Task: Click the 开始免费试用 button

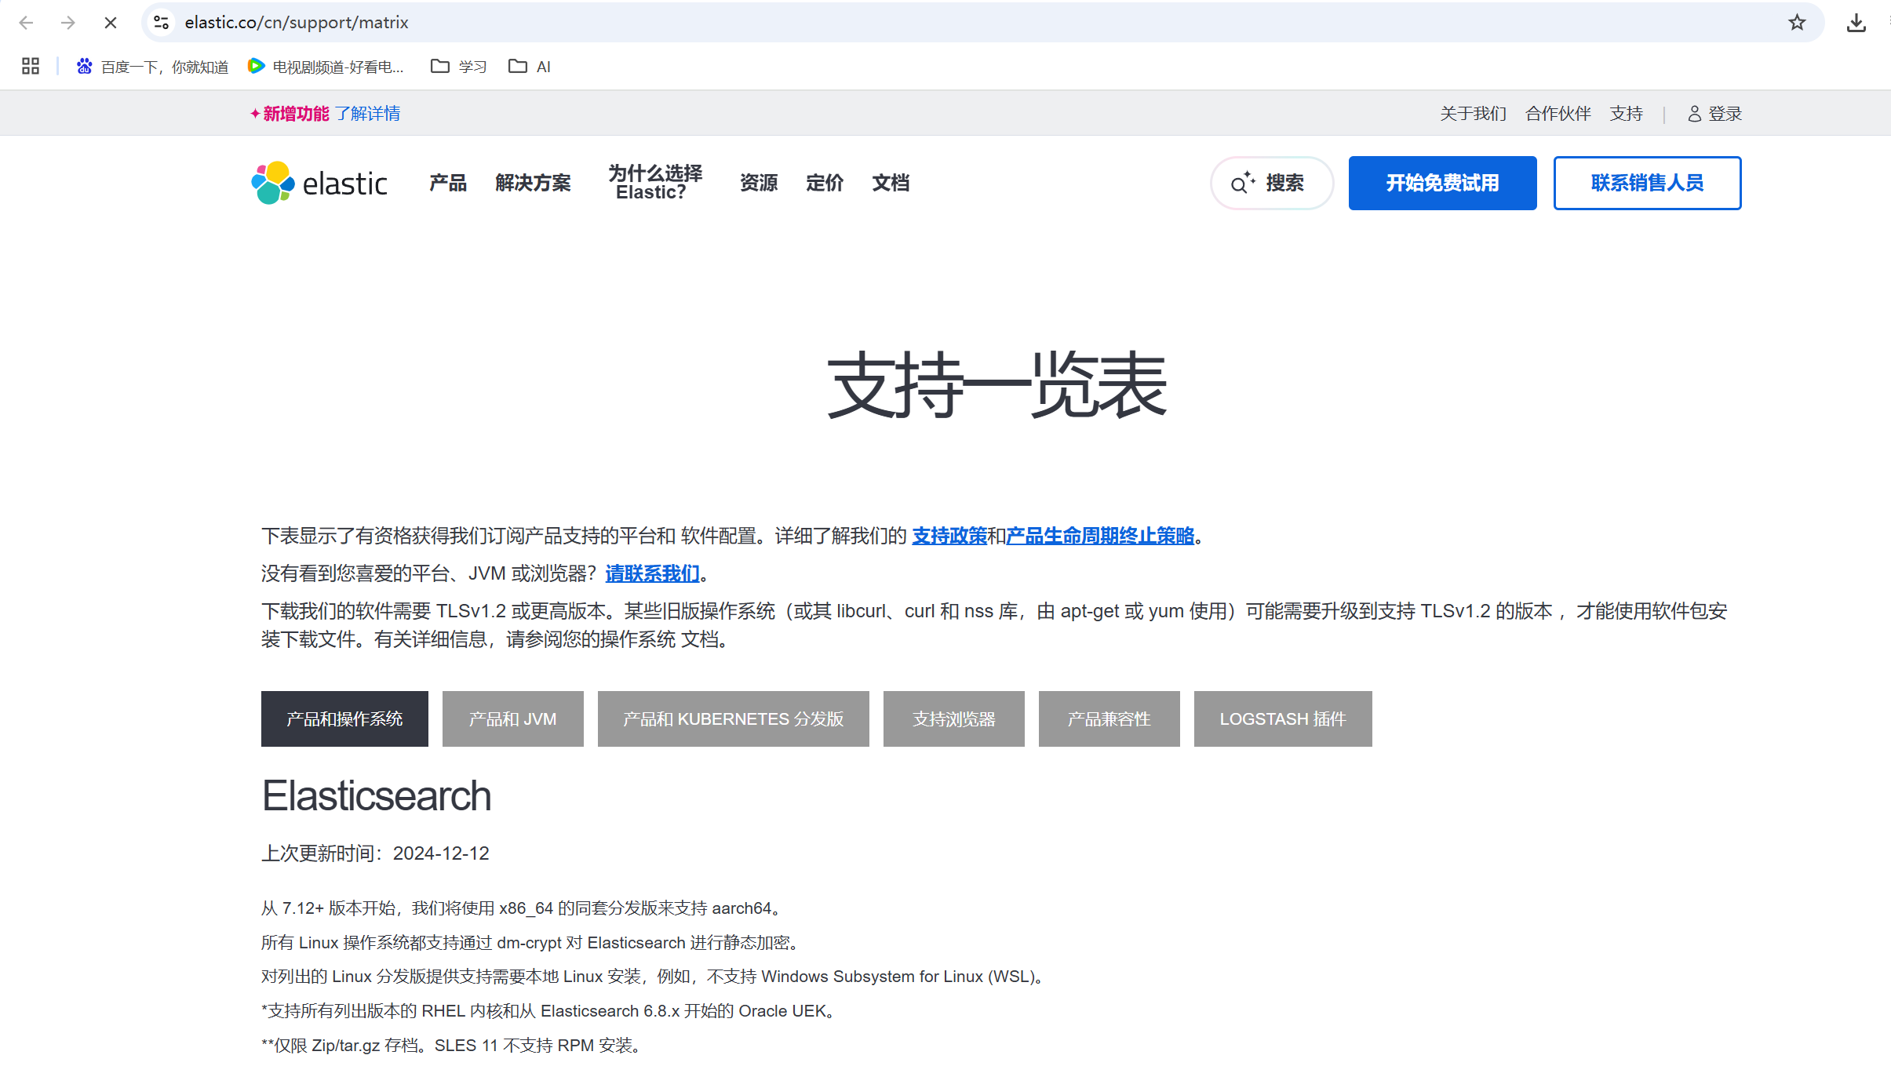Action: click(1442, 183)
